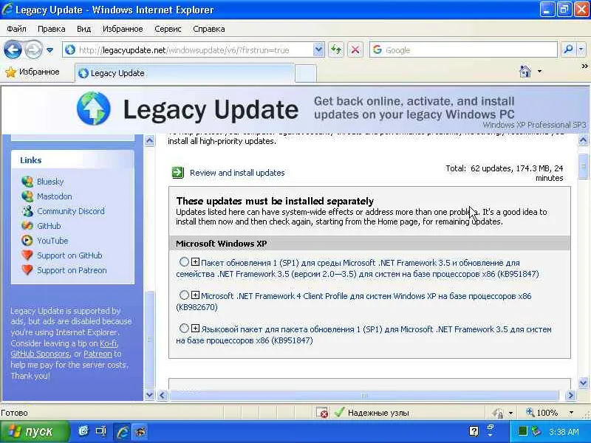Open the zoom level 100% dropdown

click(571, 413)
